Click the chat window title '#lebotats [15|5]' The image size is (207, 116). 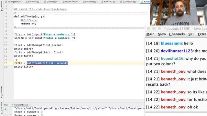(x=177, y=29)
